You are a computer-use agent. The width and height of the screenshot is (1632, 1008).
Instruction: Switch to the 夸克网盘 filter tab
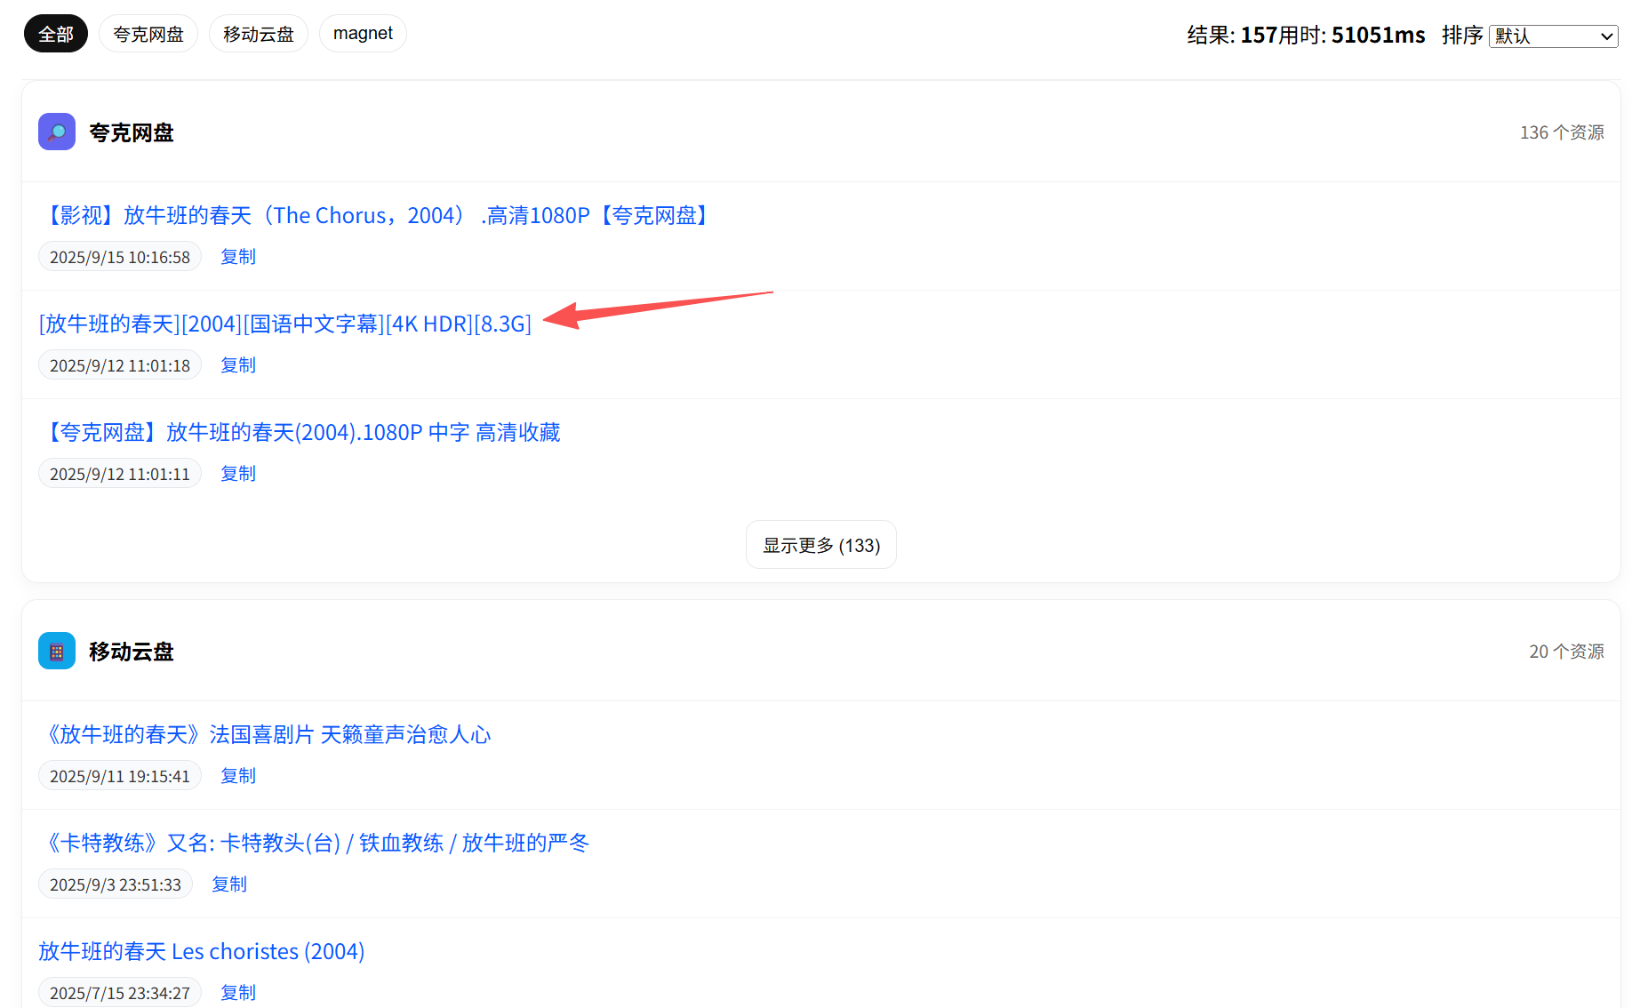click(x=148, y=34)
